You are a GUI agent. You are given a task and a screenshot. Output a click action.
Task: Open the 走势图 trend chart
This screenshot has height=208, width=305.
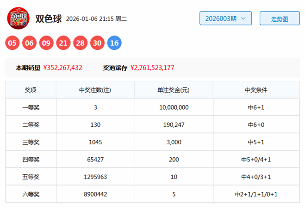click(280, 19)
